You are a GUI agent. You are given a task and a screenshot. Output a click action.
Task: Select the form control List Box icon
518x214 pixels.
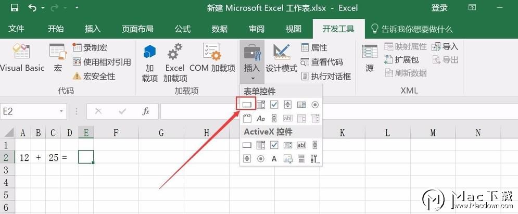click(x=301, y=105)
